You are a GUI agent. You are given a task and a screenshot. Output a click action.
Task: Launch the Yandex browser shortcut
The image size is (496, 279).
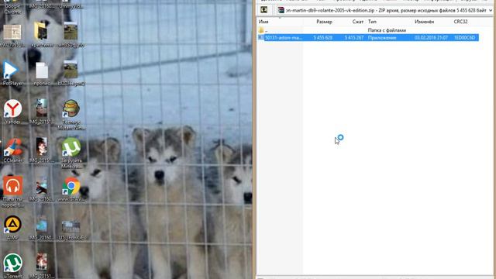(12, 112)
